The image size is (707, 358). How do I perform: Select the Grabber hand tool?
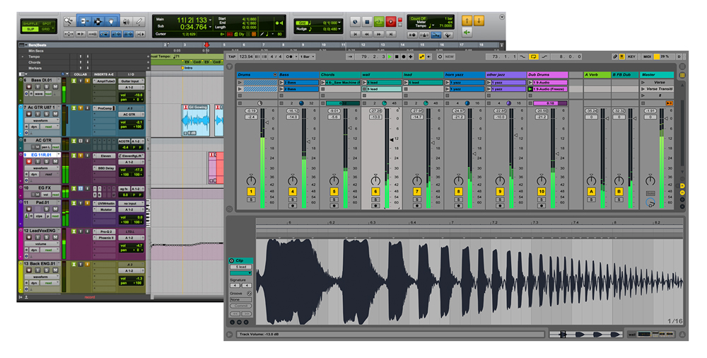(x=112, y=21)
